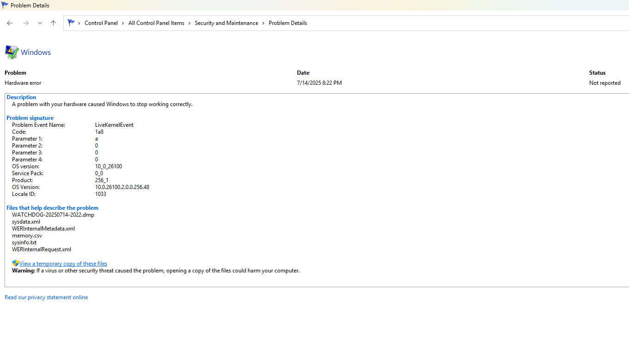Expand the chevron after Security and Maintenance

tap(264, 23)
